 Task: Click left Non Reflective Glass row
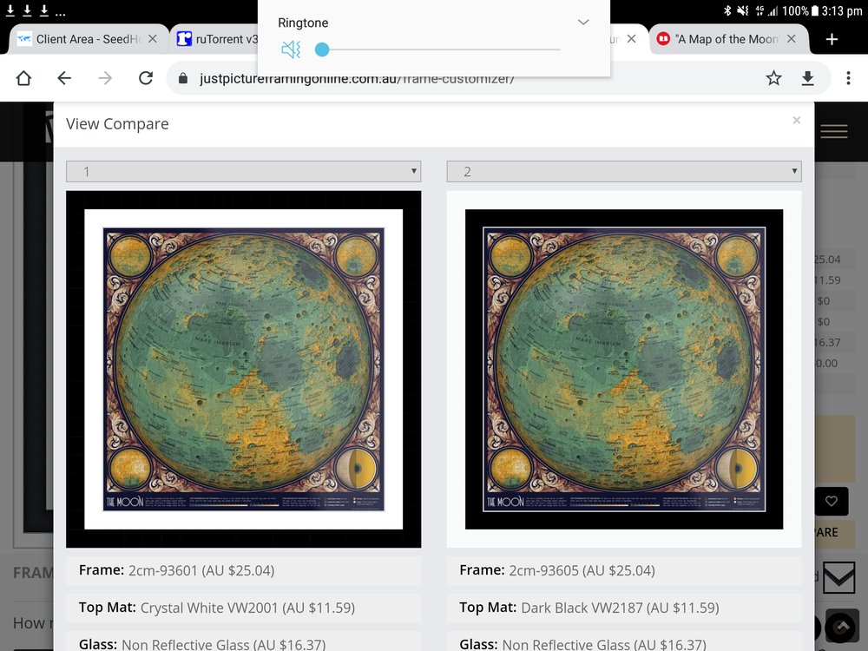click(x=244, y=642)
